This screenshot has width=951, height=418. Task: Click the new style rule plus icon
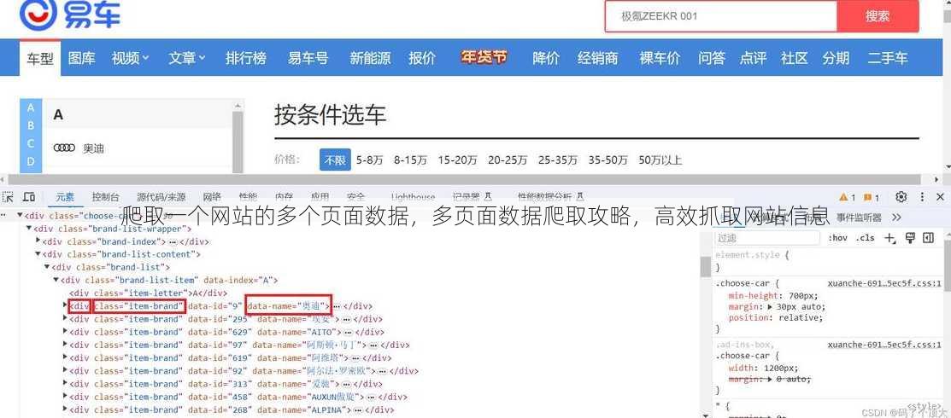(889, 238)
